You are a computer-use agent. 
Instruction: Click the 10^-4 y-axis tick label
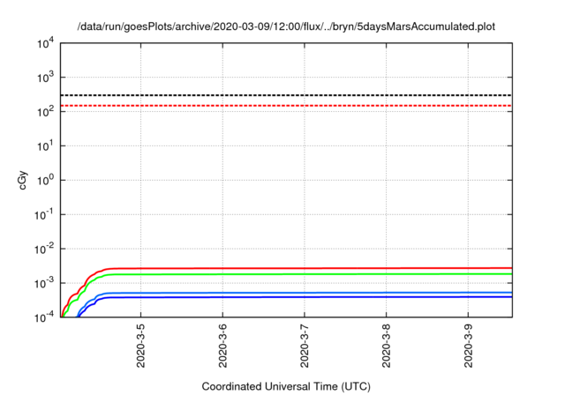pyautogui.click(x=45, y=317)
